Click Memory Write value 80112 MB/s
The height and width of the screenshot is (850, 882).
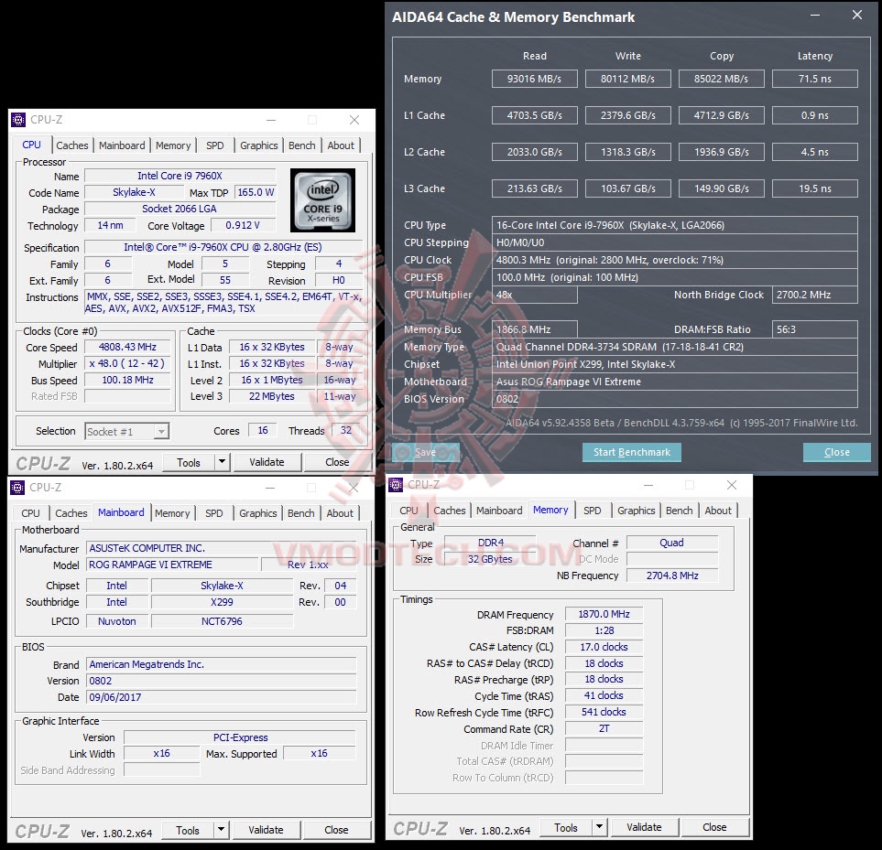(627, 79)
